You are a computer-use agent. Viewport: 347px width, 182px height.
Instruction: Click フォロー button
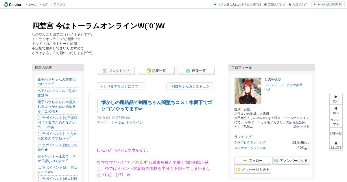pos(253,161)
